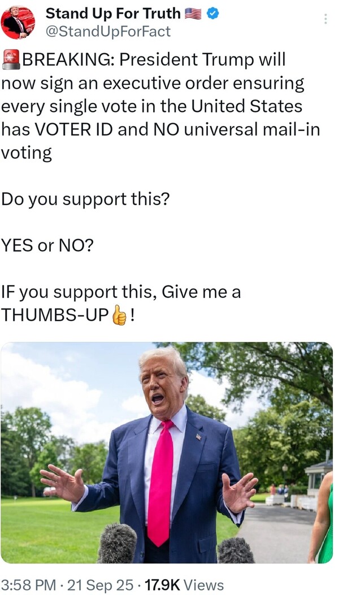Open the Stand Up For Truth profile avatar
Screen dimensions: 343x595
(x=18, y=23)
